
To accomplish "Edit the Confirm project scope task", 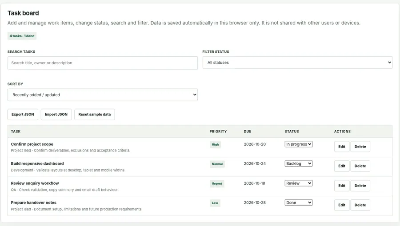I will coord(342,146).
